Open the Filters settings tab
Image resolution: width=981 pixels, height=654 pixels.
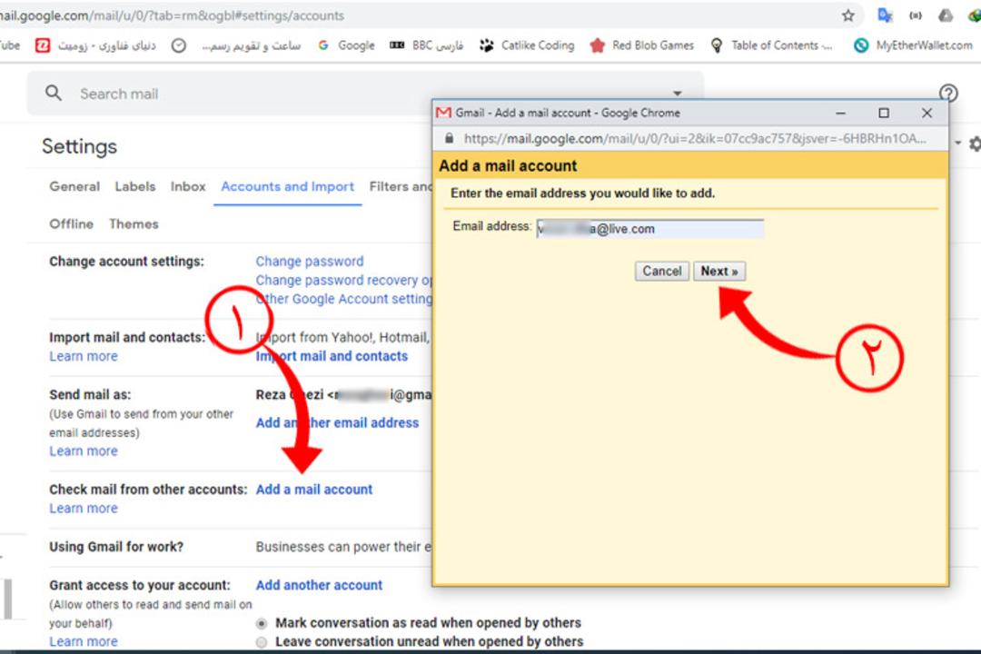[400, 186]
